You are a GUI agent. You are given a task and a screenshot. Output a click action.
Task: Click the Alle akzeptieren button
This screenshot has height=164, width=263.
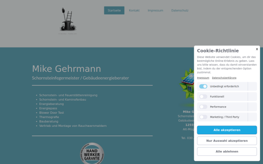pos(227,130)
